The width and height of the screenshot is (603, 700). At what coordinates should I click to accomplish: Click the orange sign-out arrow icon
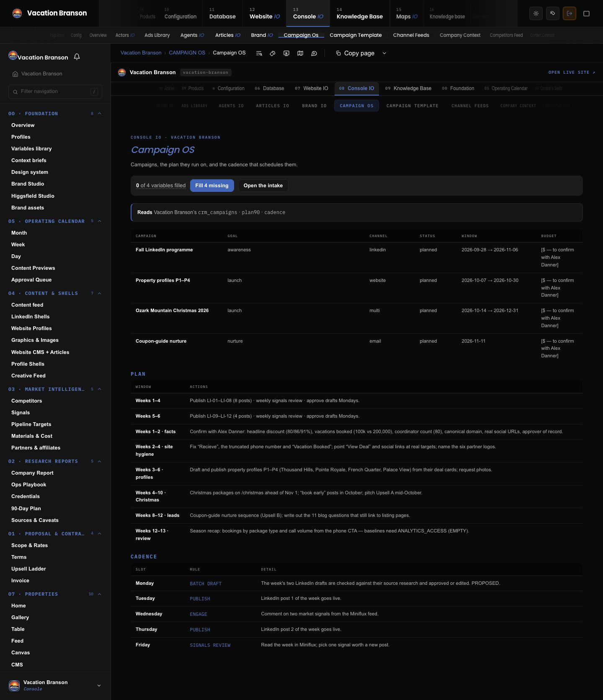click(569, 13)
